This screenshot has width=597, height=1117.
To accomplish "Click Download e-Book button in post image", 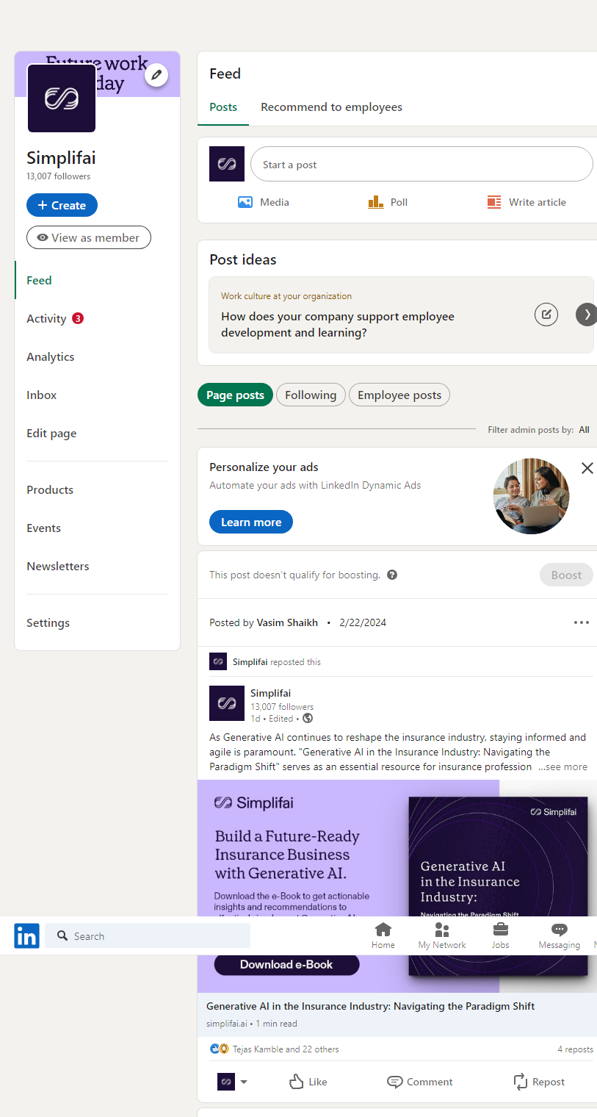I will coord(286,964).
